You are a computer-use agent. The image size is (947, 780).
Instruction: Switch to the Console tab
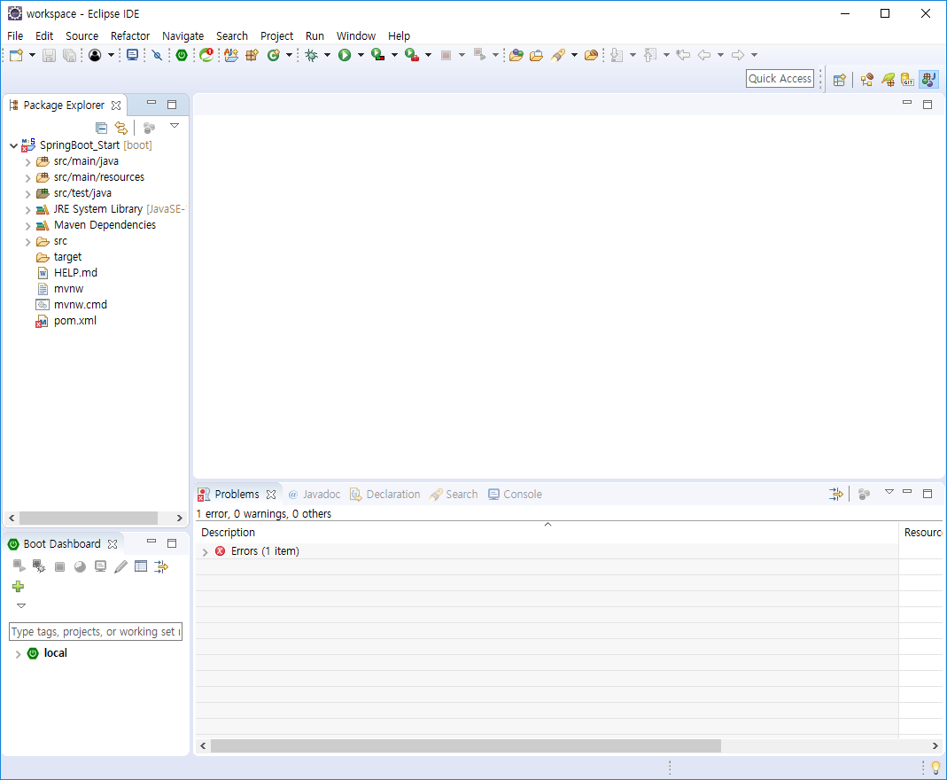coord(516,495)
